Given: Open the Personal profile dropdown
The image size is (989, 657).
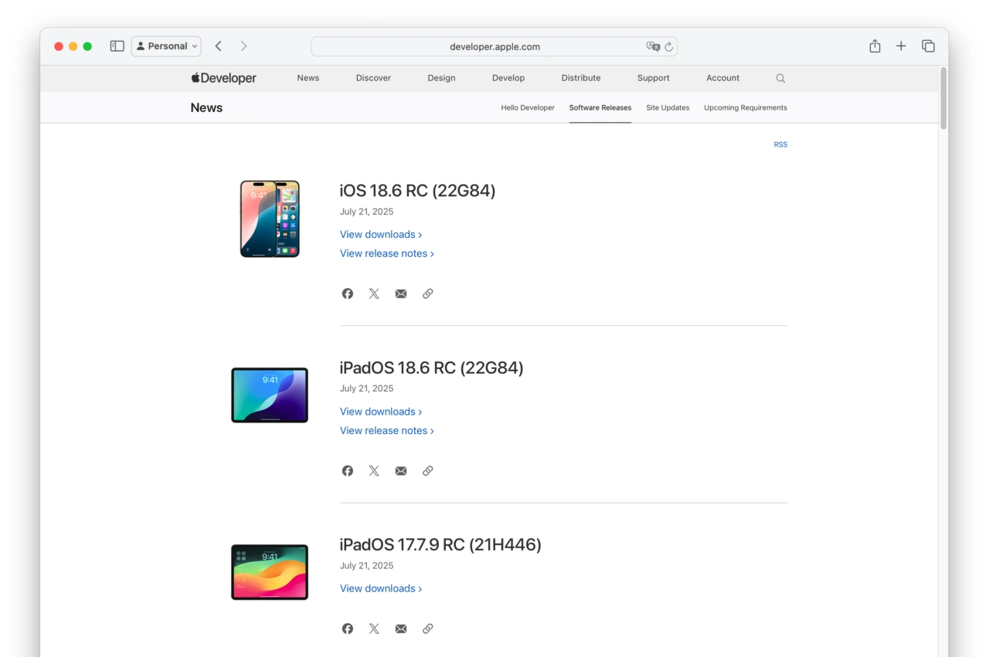Looking at the screenshot, I should (x=165, y=46).
